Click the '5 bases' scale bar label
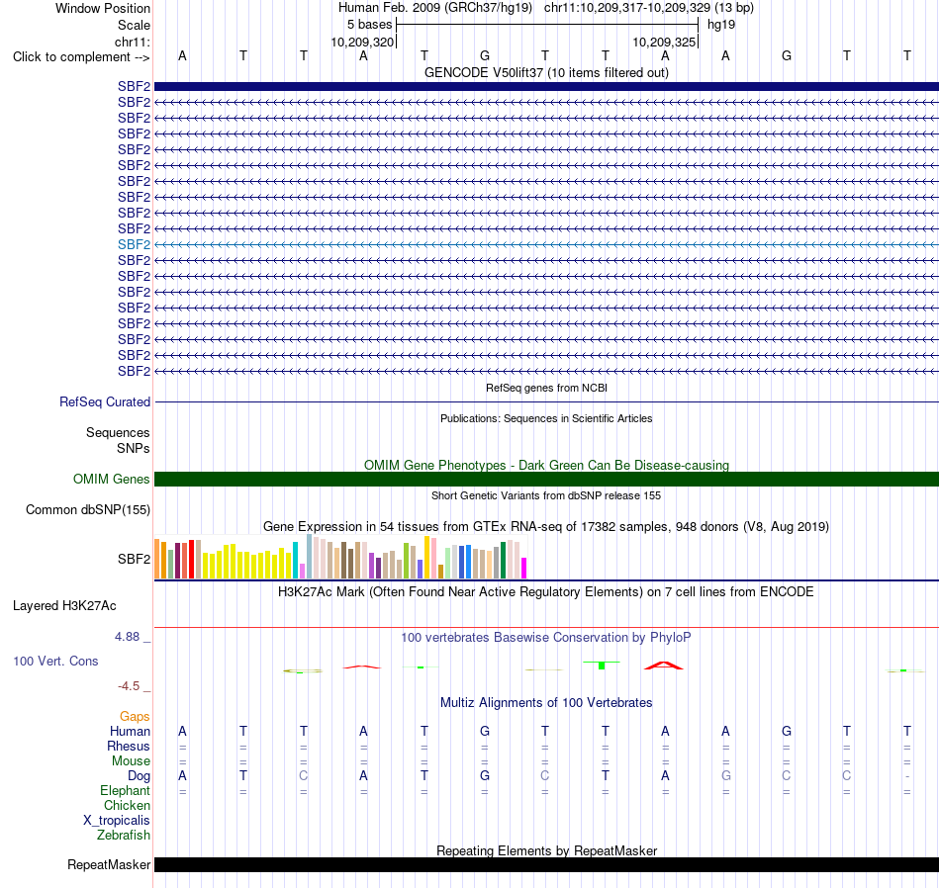 pyautogui.click(x=369, y=25)
